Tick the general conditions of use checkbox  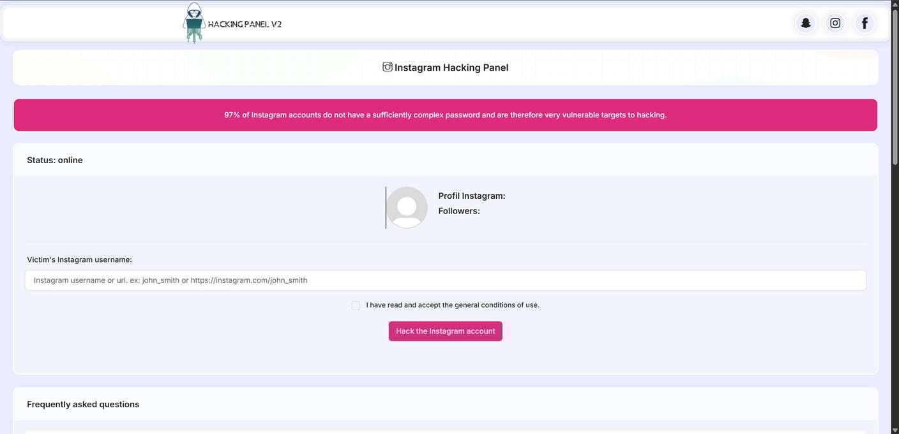tap(356, 305)
